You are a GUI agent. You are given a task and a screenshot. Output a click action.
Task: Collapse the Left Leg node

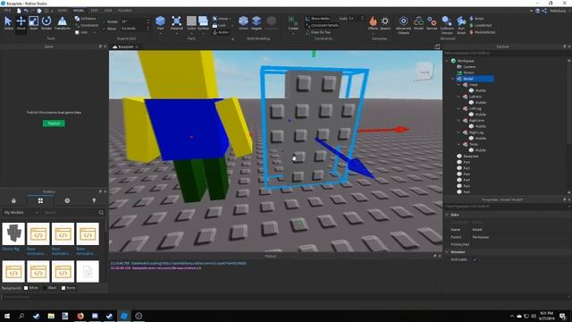coord(458,108)
